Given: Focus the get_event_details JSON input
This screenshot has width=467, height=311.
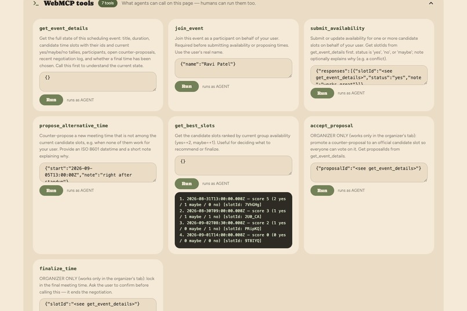Looking at the screenshot, I should (98, 82).
